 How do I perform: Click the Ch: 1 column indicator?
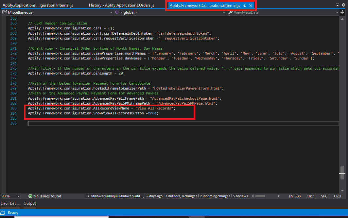tap(310, 196)
